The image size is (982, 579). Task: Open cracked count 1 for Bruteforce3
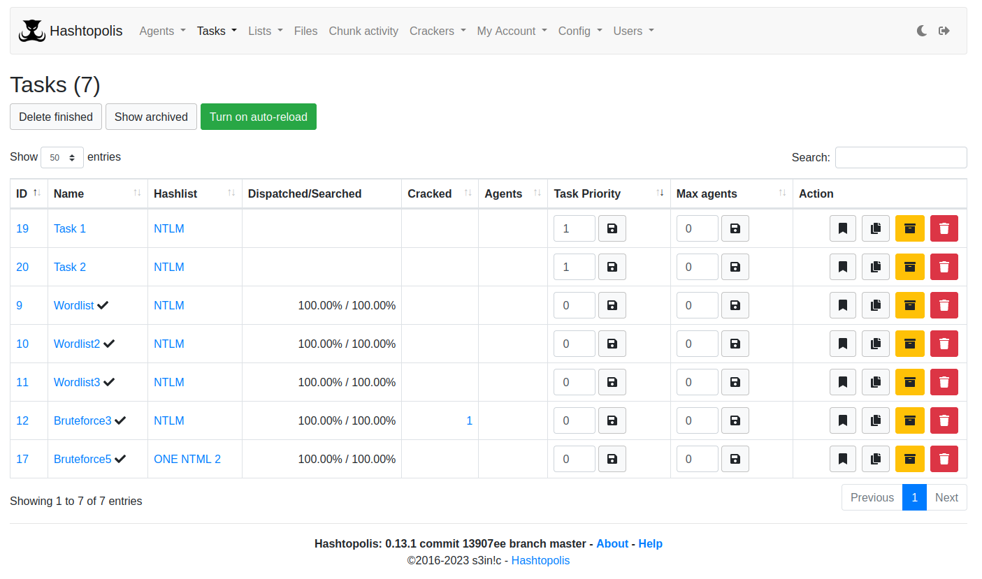[470, 420]
